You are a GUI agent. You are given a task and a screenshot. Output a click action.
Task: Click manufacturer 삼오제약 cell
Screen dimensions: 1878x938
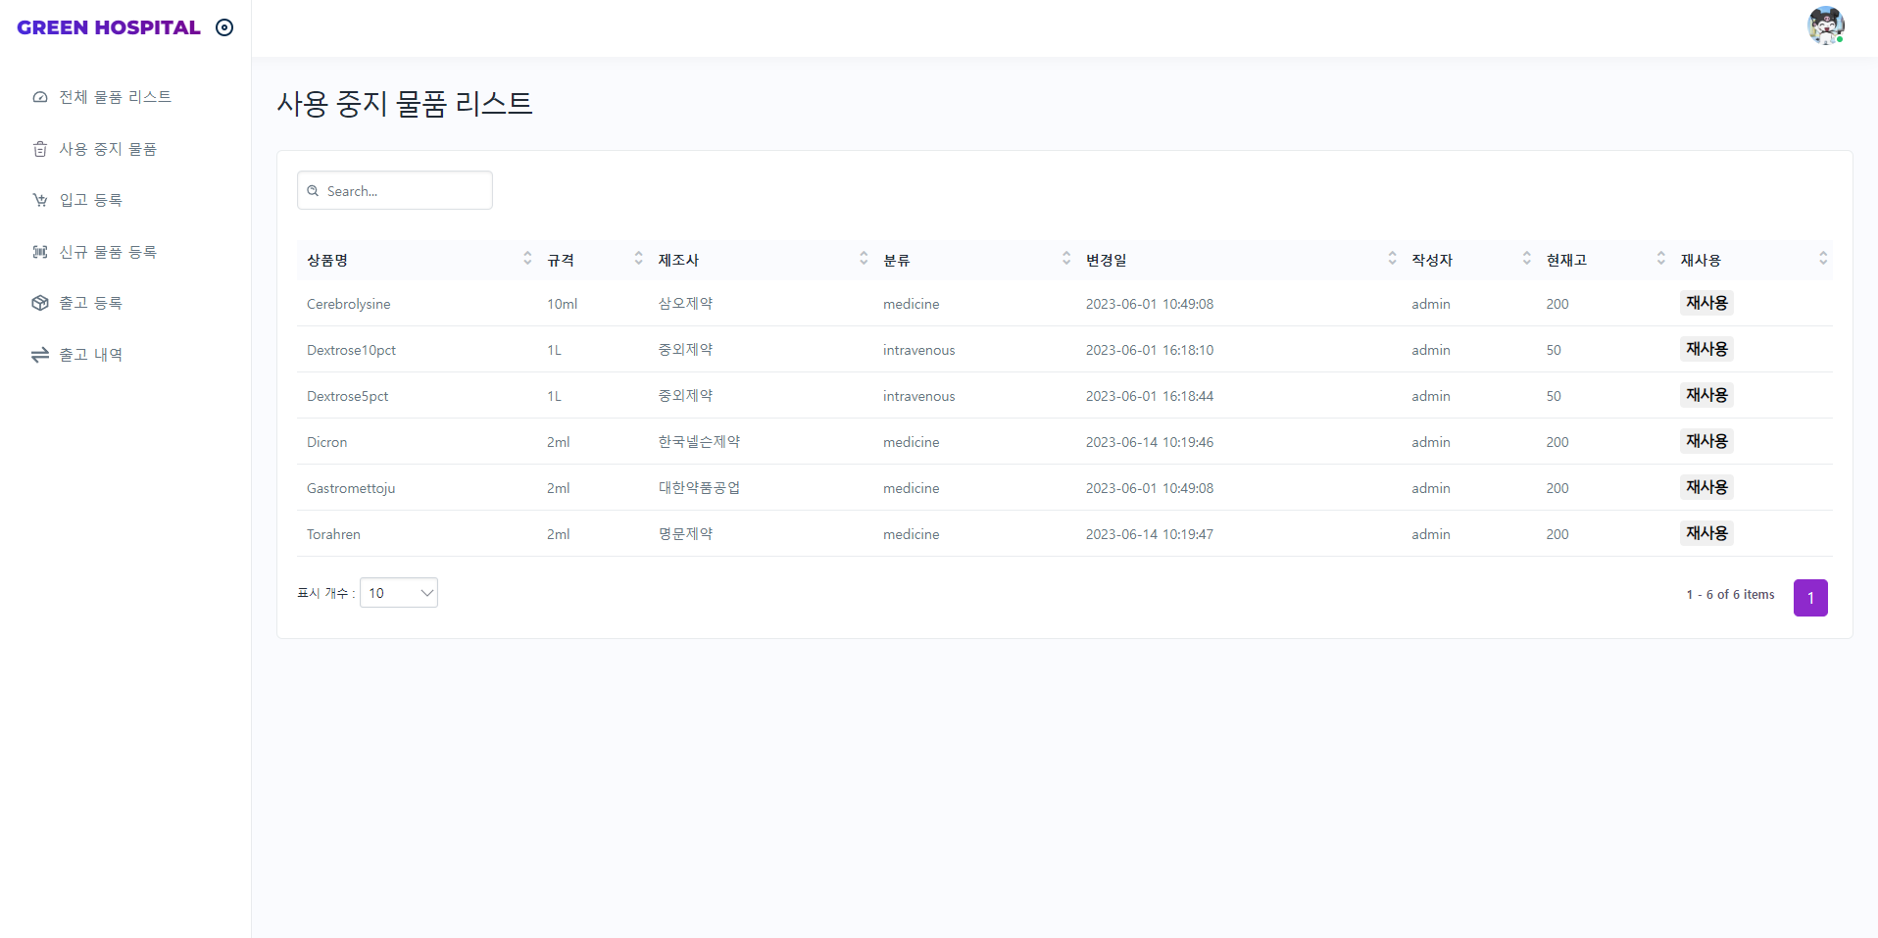click(685, 304)
